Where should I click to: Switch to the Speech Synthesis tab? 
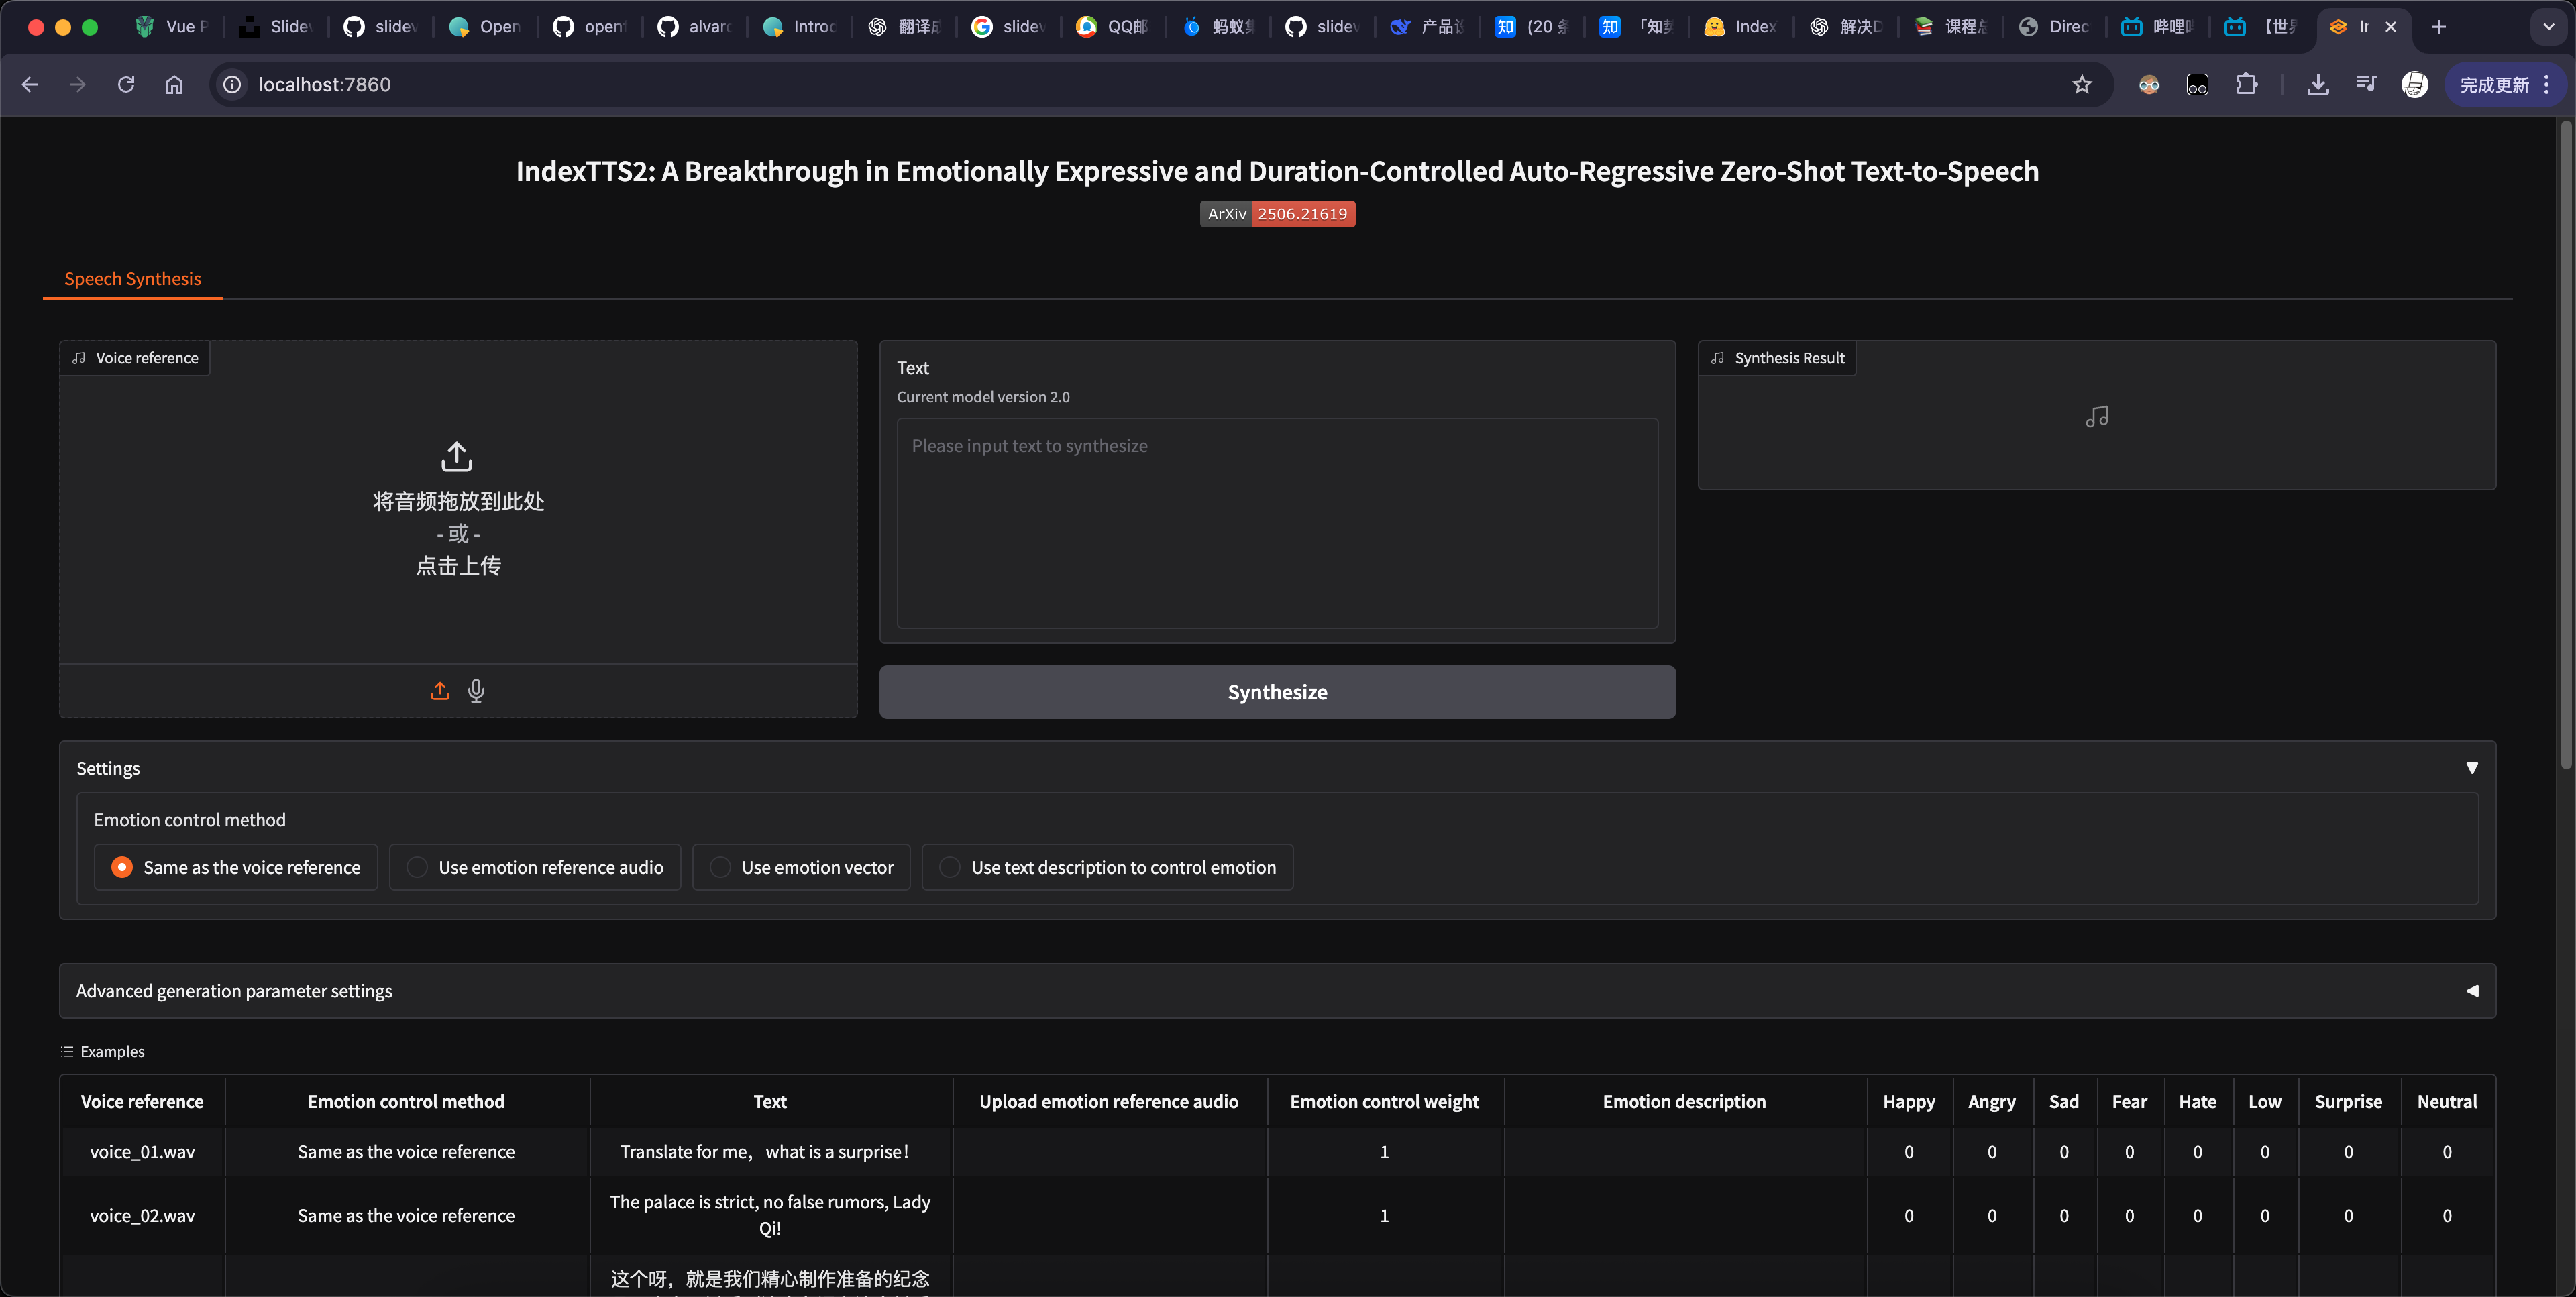(x=132, y=279)
